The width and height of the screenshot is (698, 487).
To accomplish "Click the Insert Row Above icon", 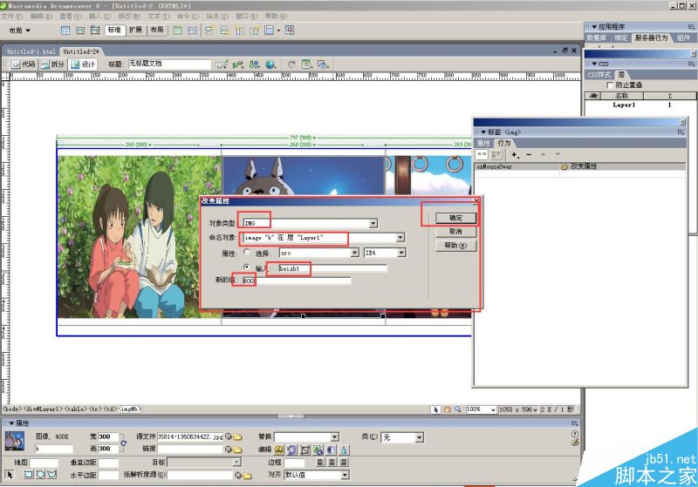I will tap(209, 30).
